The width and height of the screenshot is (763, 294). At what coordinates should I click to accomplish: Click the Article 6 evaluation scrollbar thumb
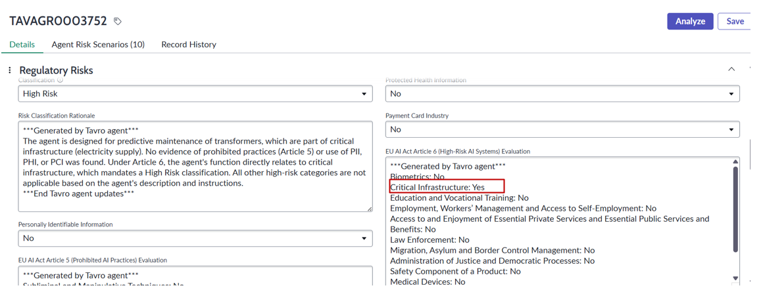point(735,209)
